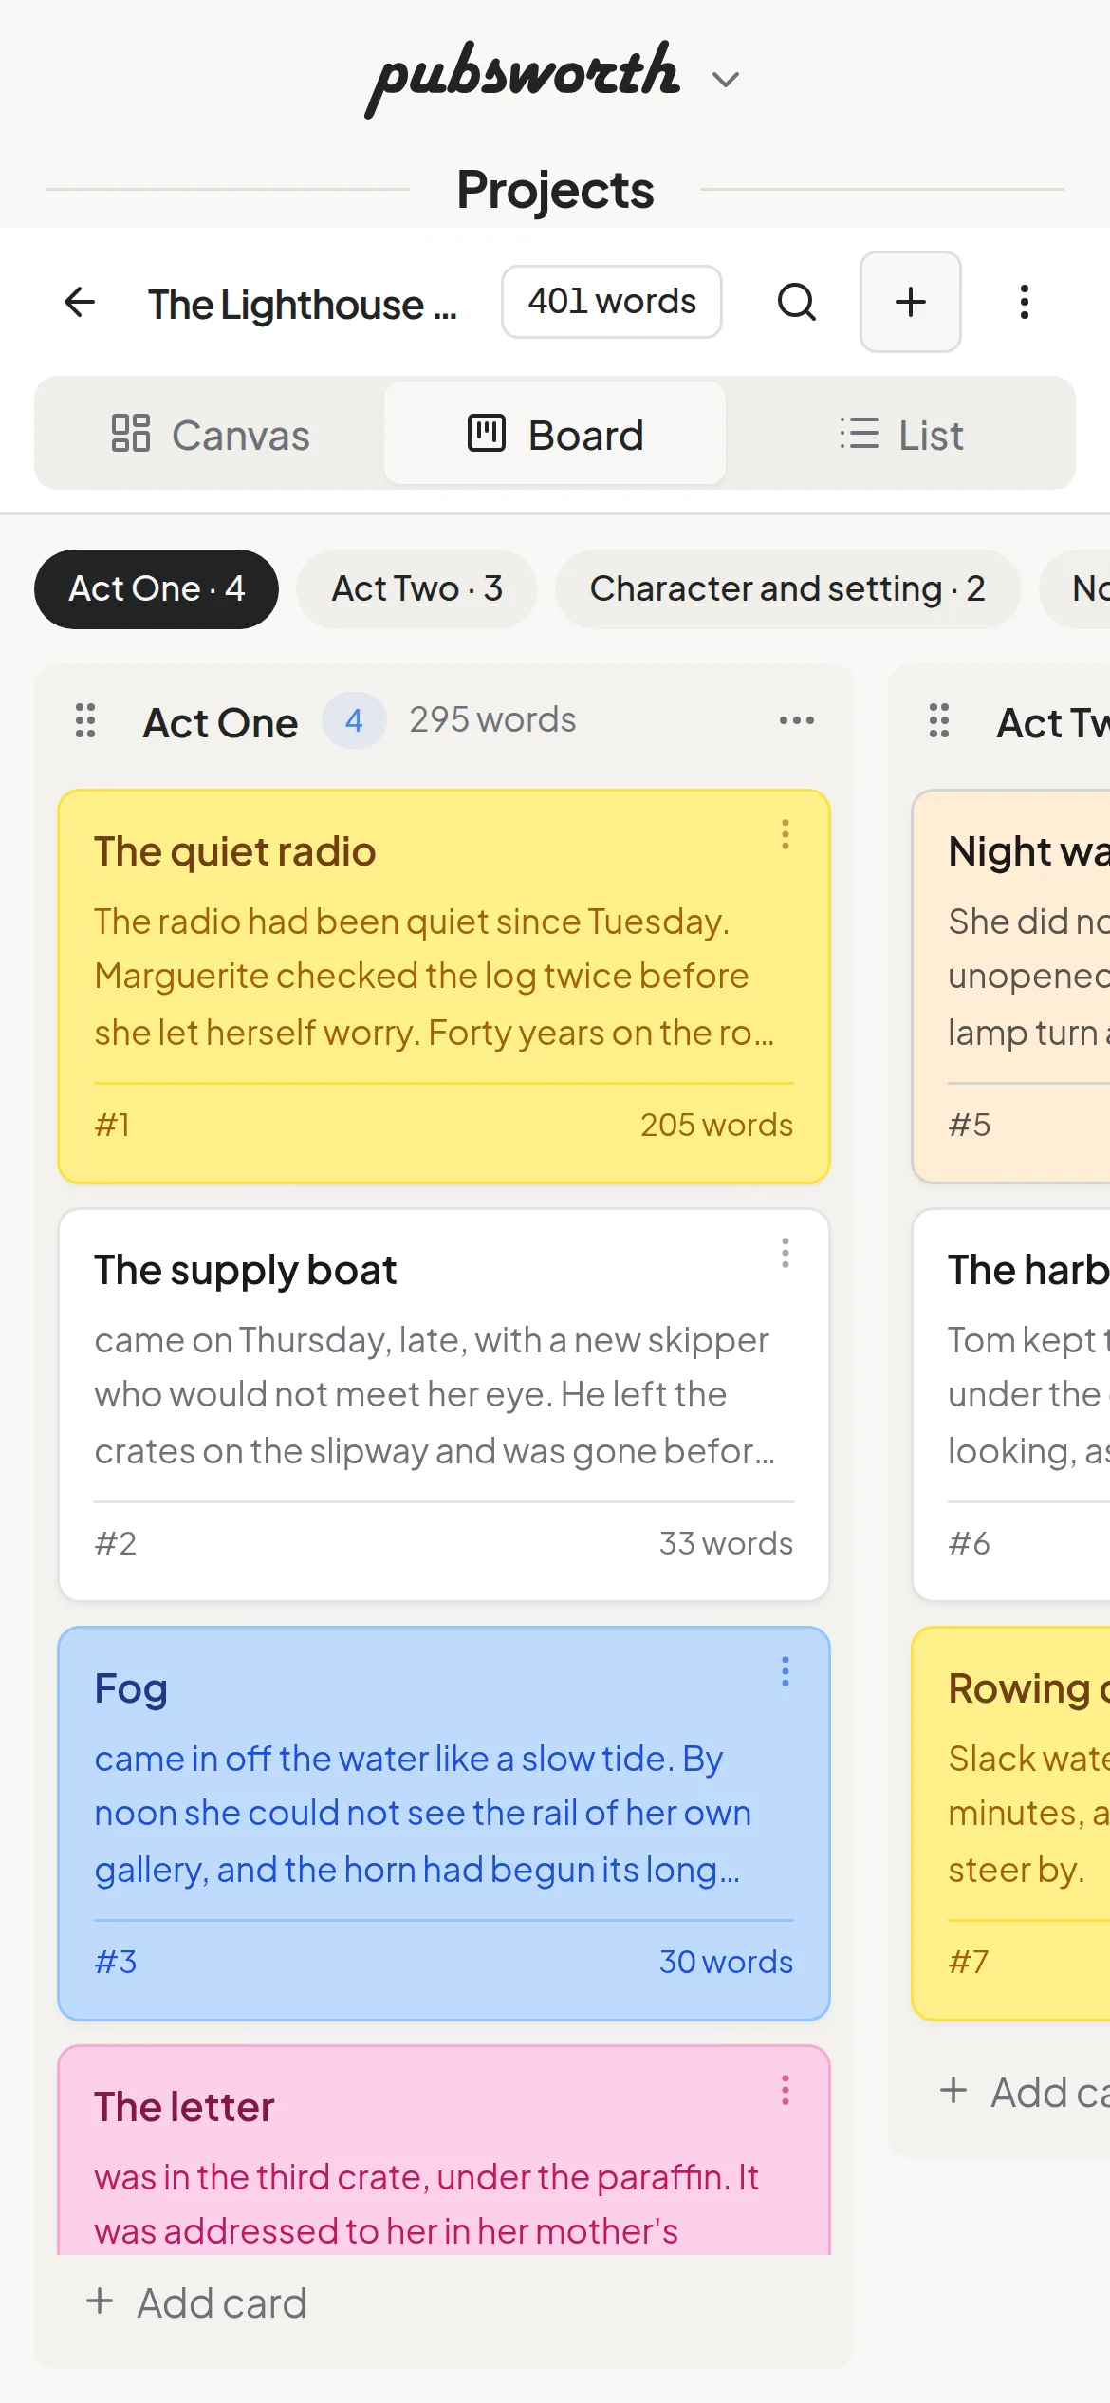This screenshot has width=1110, height=2403.
Task: Click the Fog card preview text
Action: (423, 1815)
